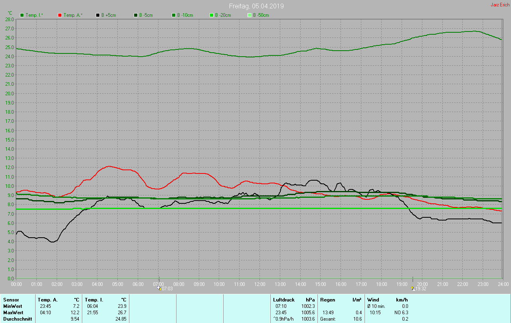Click the 'Sensor' header in the table
Image resolution: width=511 pixels, height=323 pixels.
(11, 299)
